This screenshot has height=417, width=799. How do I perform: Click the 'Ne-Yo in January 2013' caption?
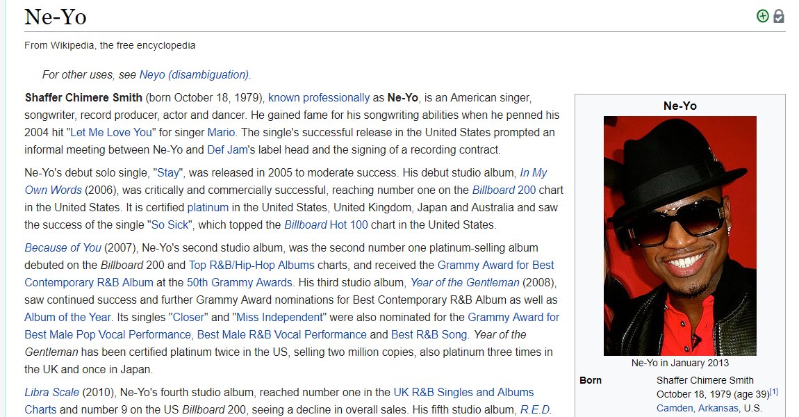pyautogui.click(x=679, y=363)
